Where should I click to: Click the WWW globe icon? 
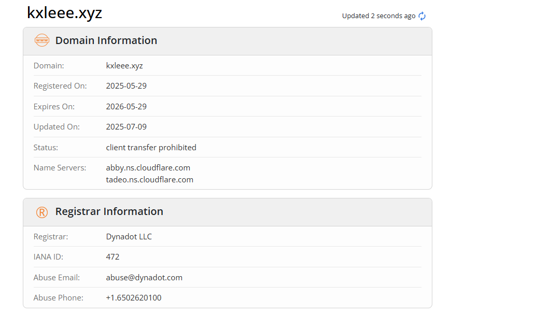41,40
